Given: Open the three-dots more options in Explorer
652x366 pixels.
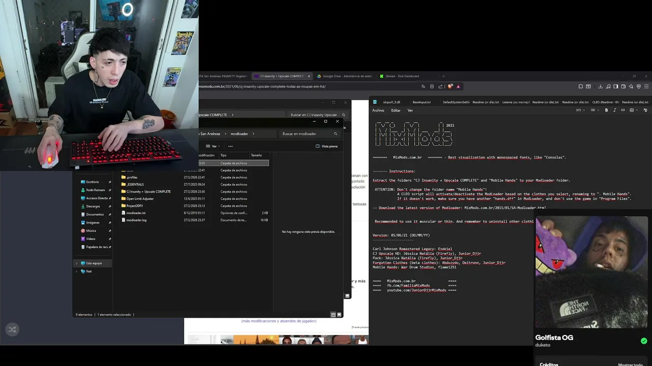Looking at the screenshot, I should [x=230, y=146].
